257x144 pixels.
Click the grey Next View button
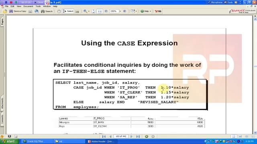[153, 136]
